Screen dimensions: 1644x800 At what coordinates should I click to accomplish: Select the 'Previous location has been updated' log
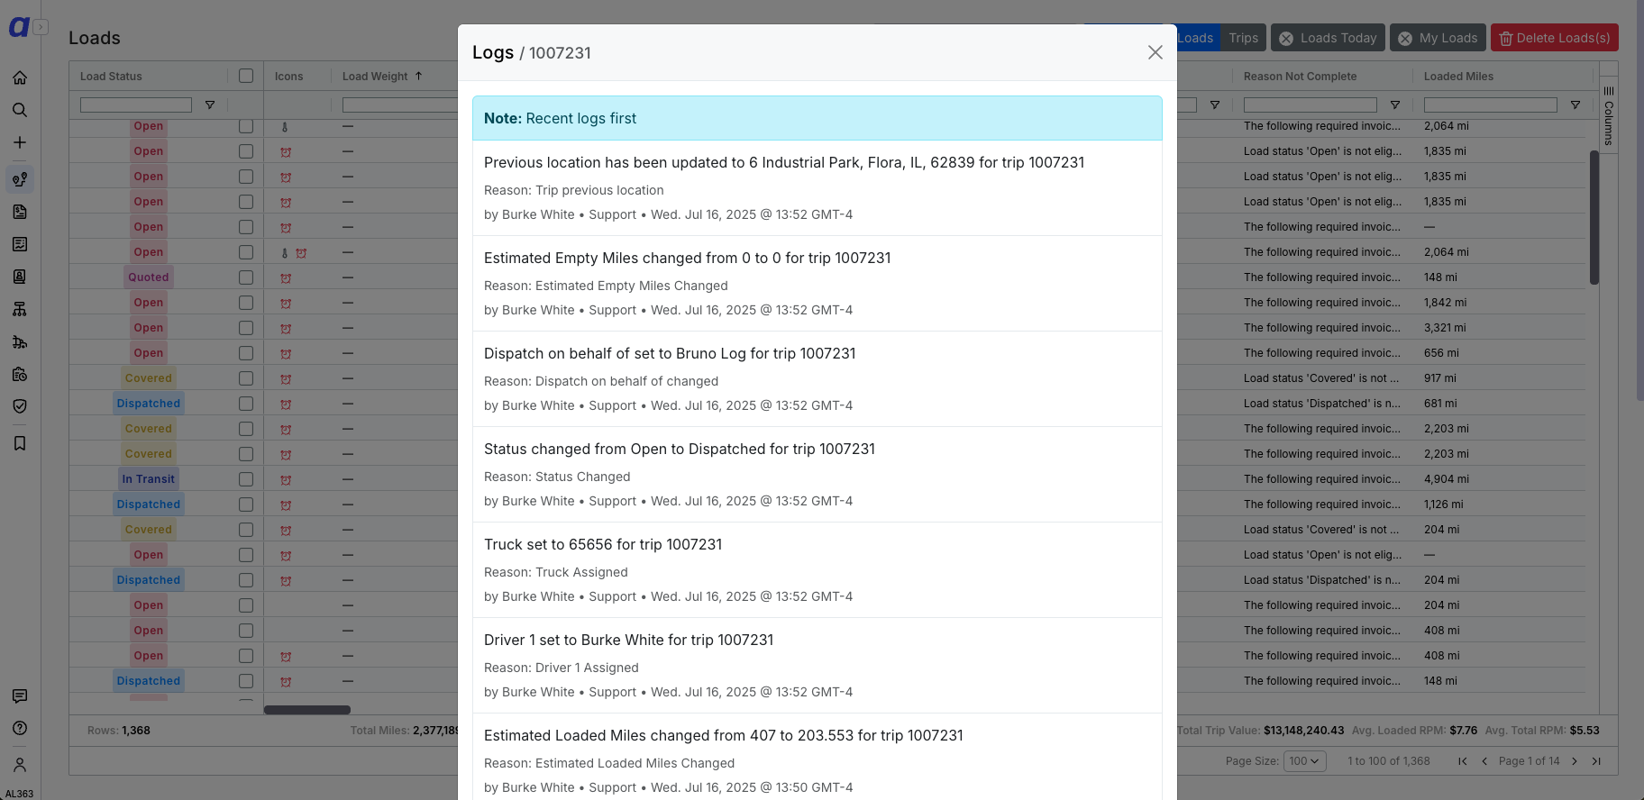point(817,188)
